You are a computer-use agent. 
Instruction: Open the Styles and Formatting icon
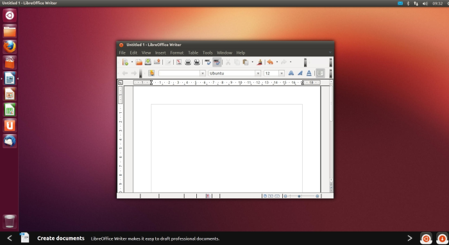point(151,73)
